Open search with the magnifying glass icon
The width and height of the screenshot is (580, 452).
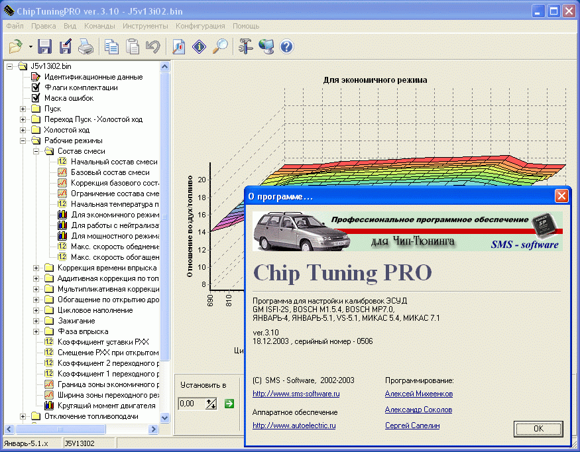(221, 46)
